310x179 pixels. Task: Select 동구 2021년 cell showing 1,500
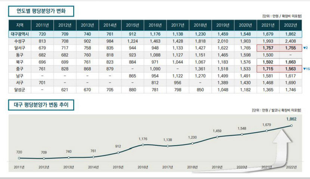tap(268, 55)
